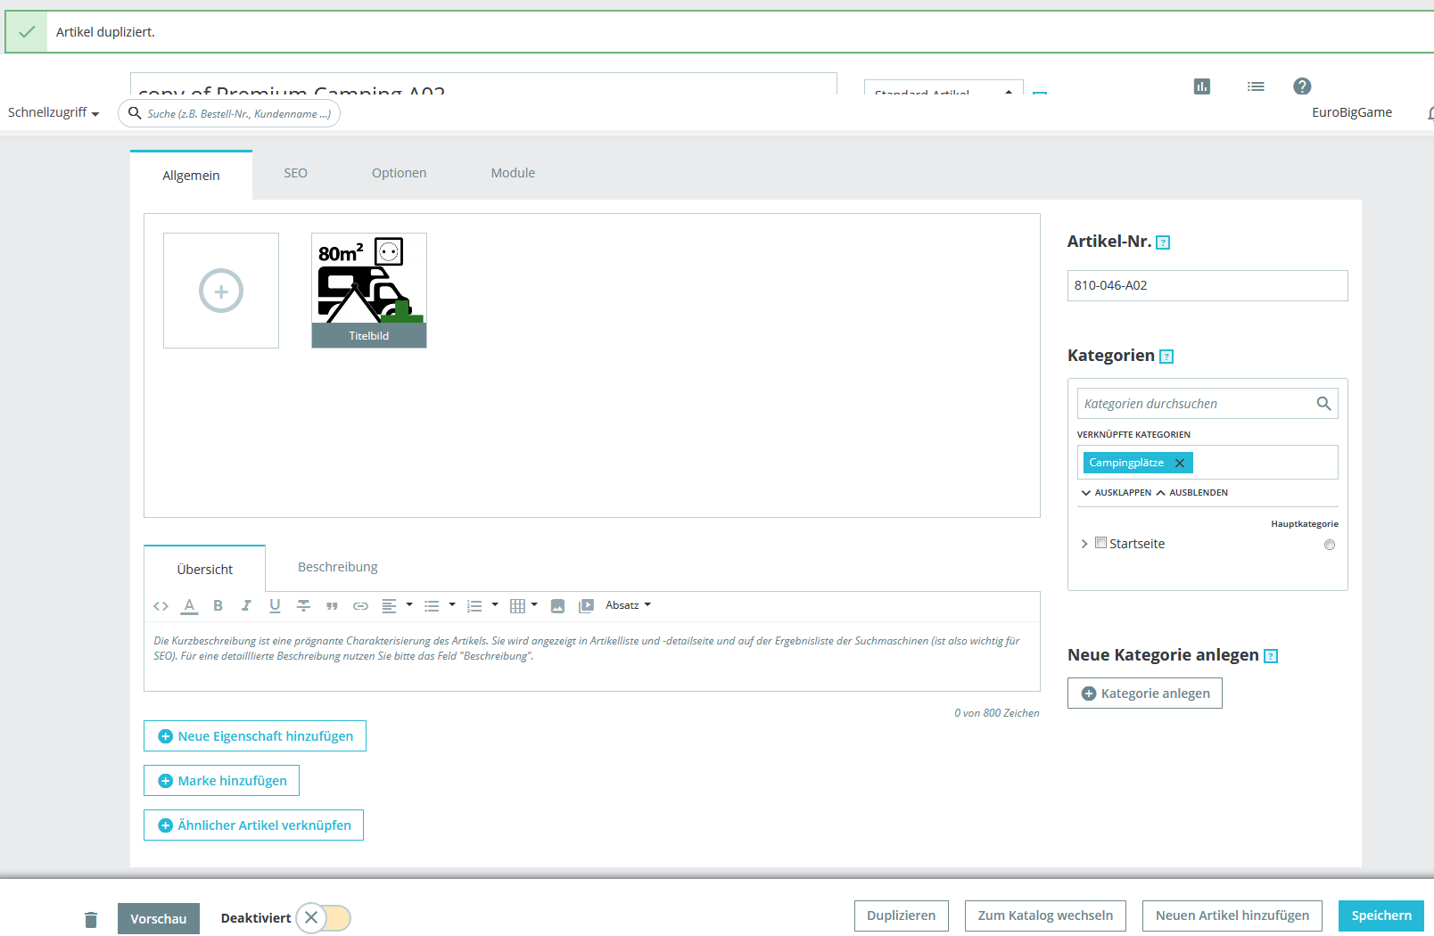
Task: Open the help question mark icon in header
Action: coord(1302,86)
